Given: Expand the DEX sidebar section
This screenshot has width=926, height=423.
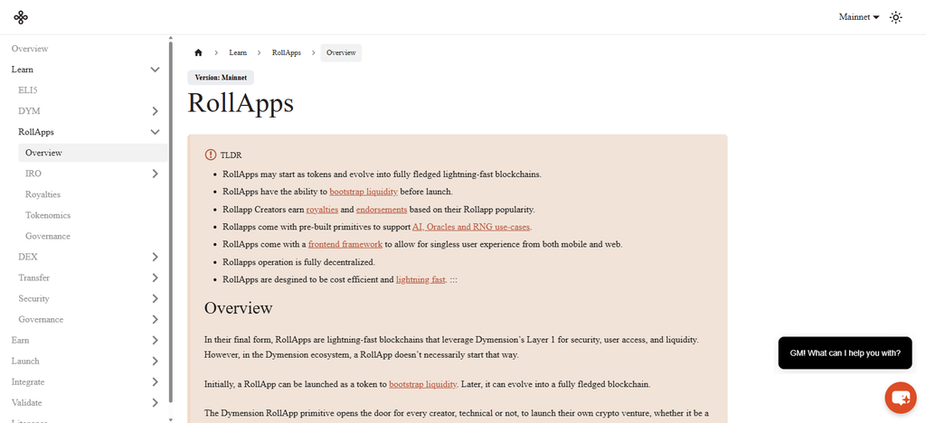Looking at the screenshot, I should click(x=156, y=257).
